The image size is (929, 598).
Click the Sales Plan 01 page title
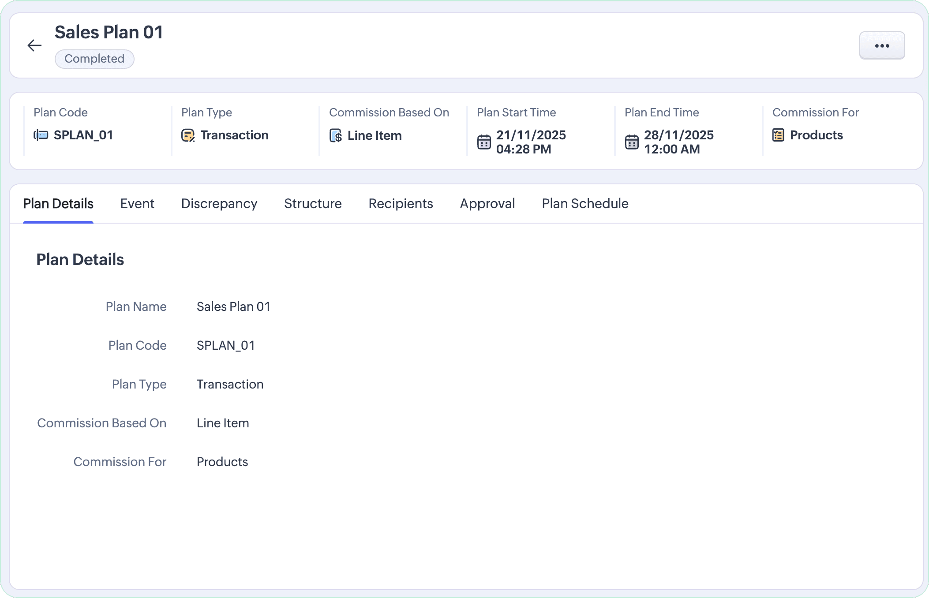(x=109, y=32)
